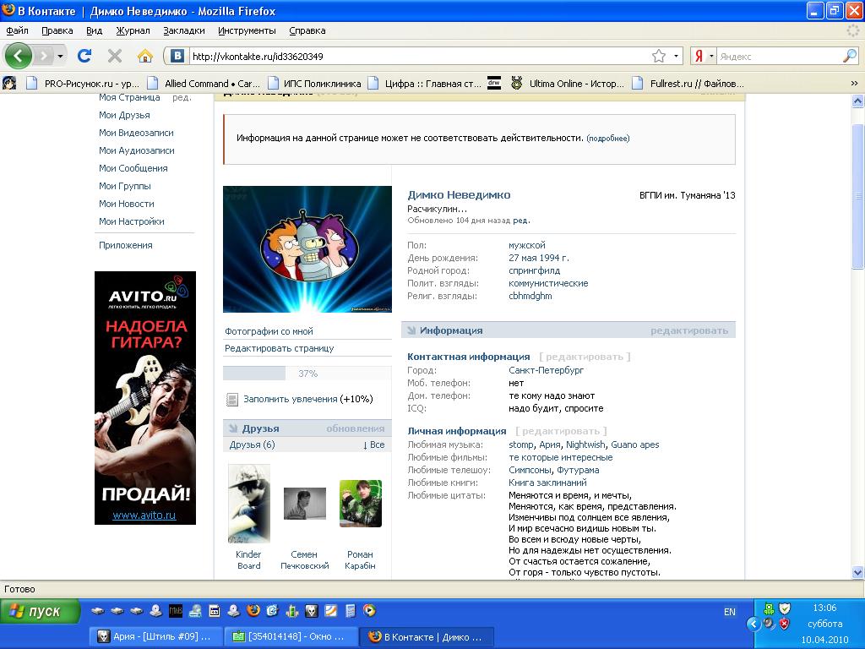
Task: Click the VKontakte site identity icon in address bar
Action: coord(177,56)
